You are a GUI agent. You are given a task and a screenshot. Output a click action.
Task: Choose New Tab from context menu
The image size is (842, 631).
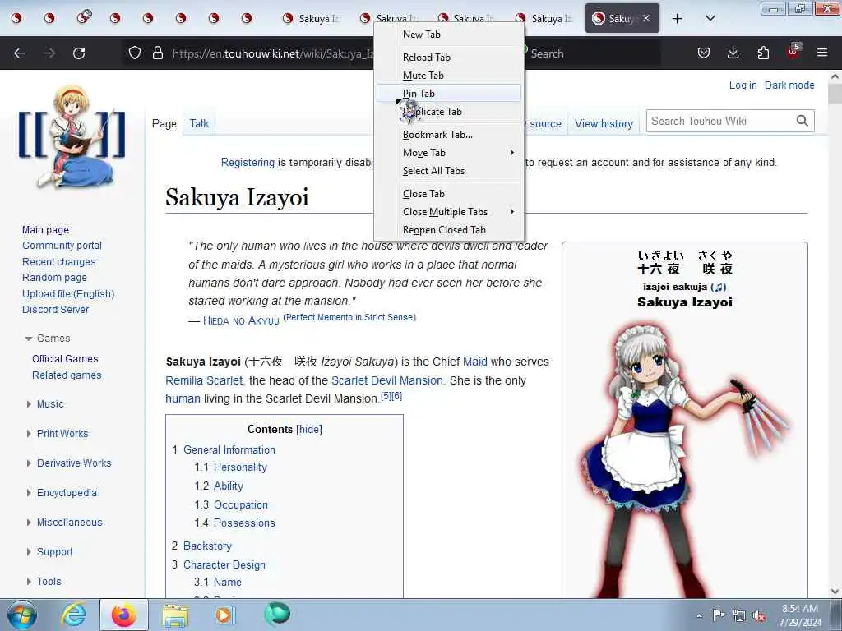449,35
